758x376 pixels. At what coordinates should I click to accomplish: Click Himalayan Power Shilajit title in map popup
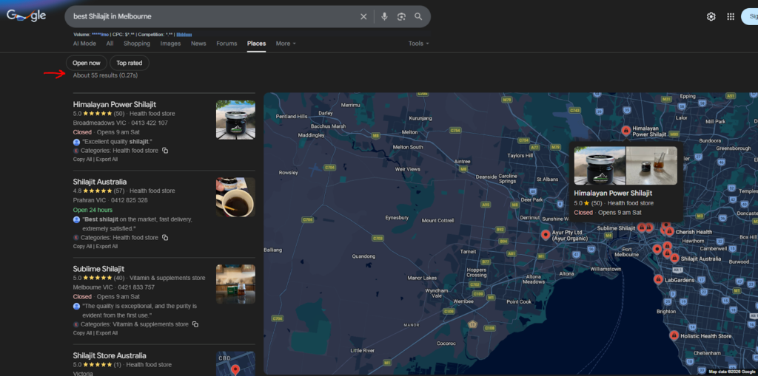pyautogui.click(x=613, y=193)
